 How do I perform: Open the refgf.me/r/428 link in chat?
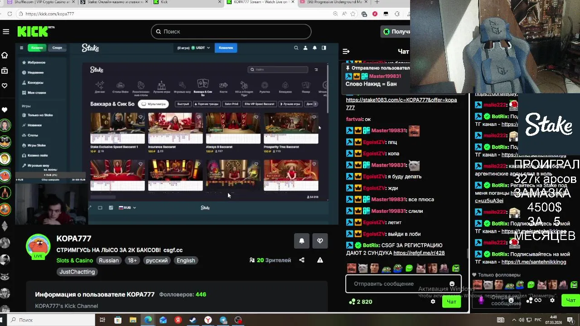419,253
